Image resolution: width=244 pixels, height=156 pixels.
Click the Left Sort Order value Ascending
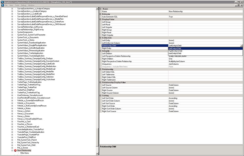(x=173, y=98)
